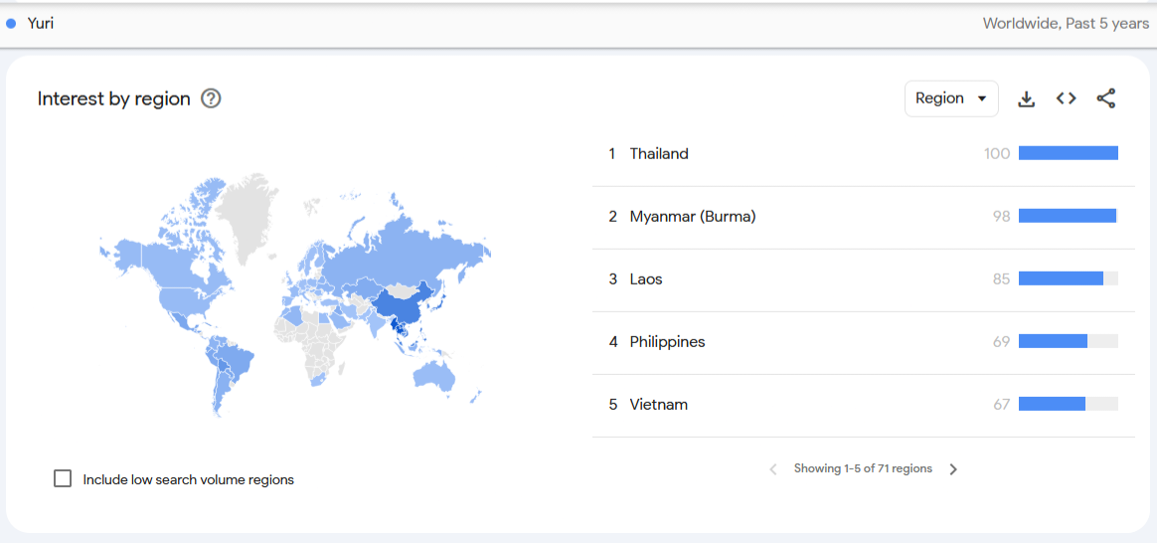Enable Include low search volume regions checkbox

[63, 478]
